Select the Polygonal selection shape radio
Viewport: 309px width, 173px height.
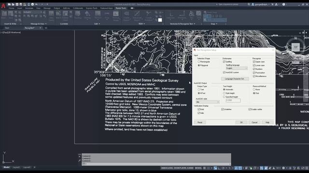199,65
